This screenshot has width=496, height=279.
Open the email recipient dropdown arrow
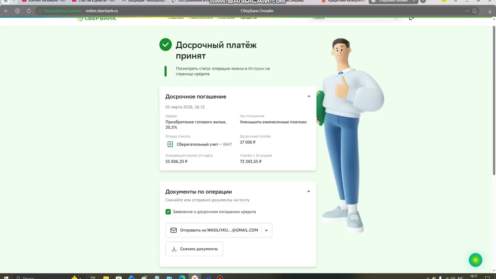pos(266,230)
